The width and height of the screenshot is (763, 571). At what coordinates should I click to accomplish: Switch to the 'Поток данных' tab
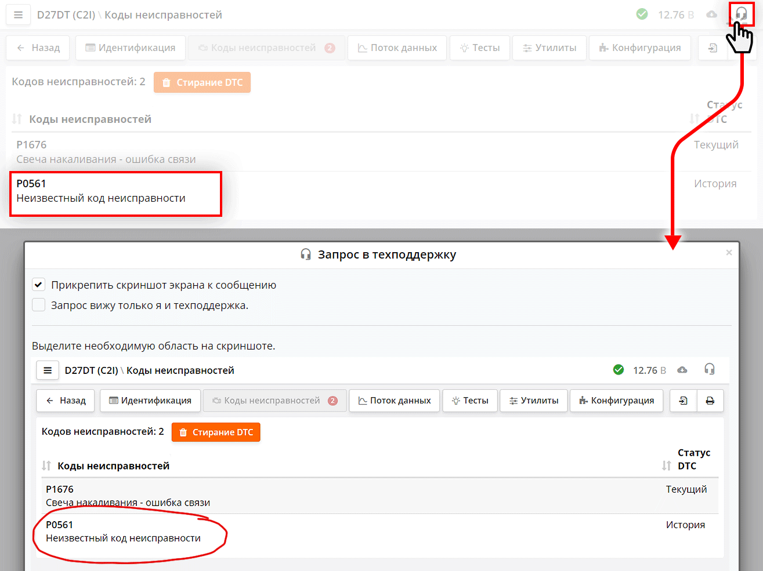point(397,48)
